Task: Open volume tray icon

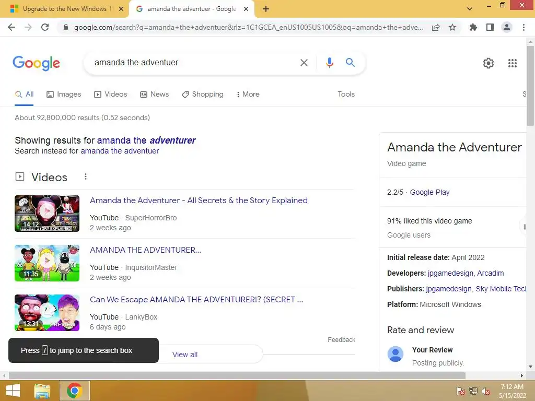Action: coord(486,391)
